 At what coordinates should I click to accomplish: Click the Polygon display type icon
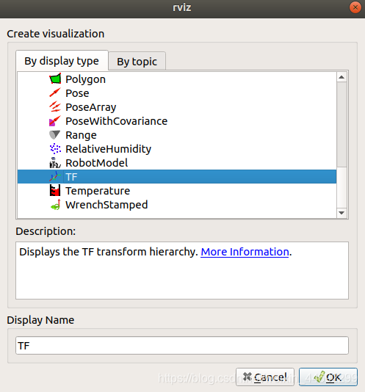coord(55,79)
